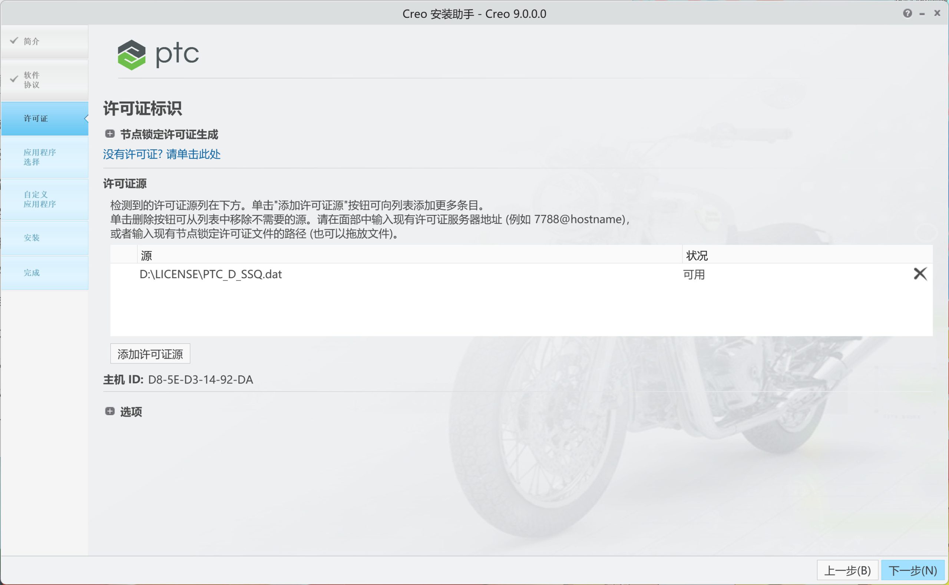Select the 完成 sidebar step

(x=32, y=273)
